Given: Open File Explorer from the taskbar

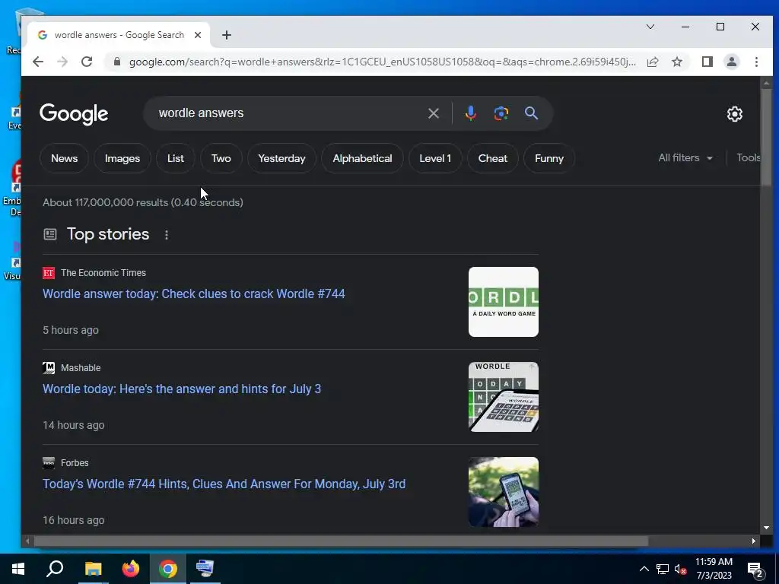Looking at the screenshot, I should tap(93, 569).
